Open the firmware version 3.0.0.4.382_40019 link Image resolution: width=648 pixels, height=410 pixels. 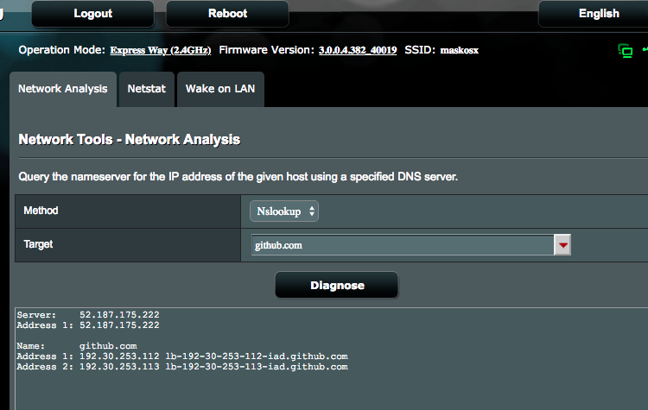pos(358,50)
